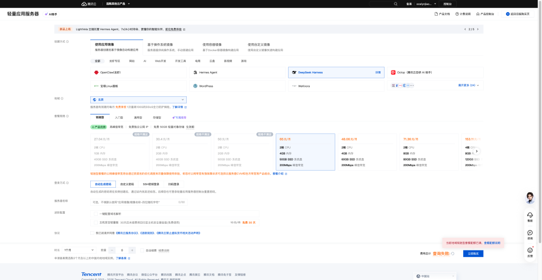Open 咨询 chat bubble icon
Viewport: 542px width, 280px height.
tap(530, 235)
